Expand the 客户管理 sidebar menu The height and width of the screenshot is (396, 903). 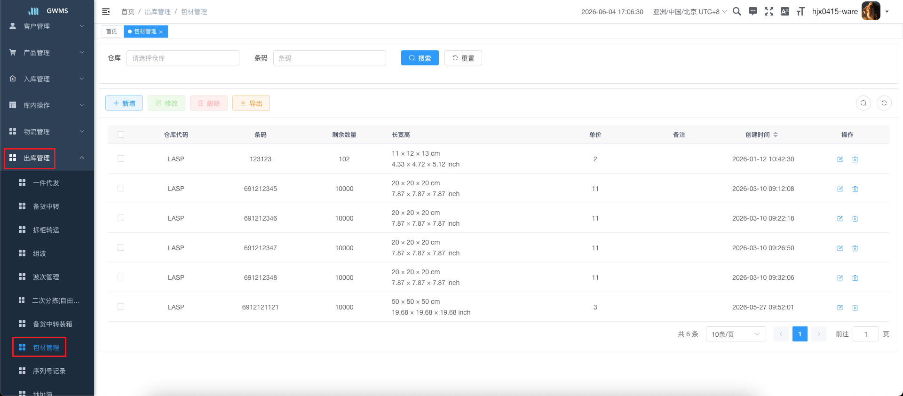47,26
